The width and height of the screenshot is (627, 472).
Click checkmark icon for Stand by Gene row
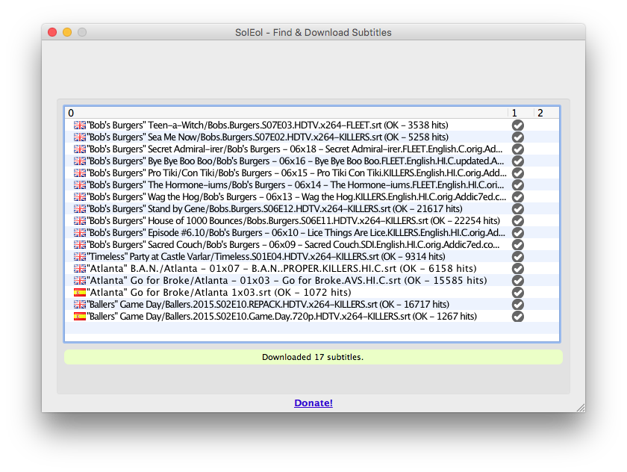(x=518, y=209)
